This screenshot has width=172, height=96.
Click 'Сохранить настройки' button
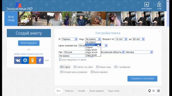coord(142,79)
